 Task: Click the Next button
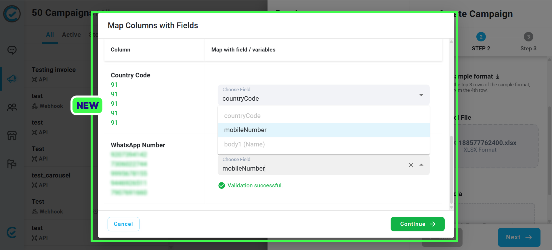pyautogui.click(x=519, y=237)
